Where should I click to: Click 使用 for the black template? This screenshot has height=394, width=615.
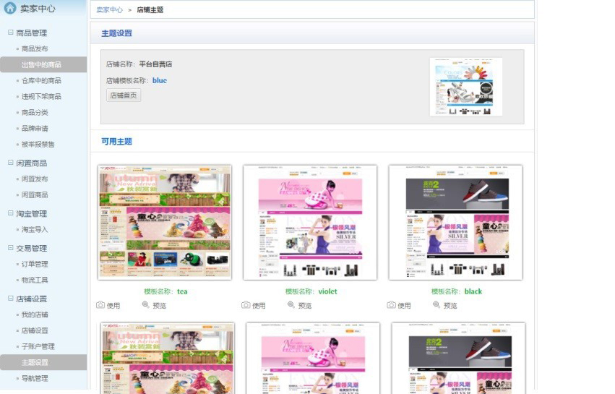click(x=405, y=305)
